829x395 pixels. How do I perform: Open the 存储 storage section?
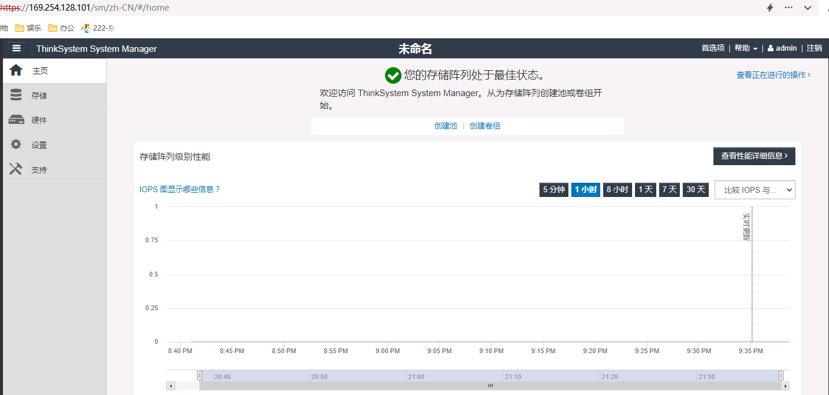coord(54,96)
